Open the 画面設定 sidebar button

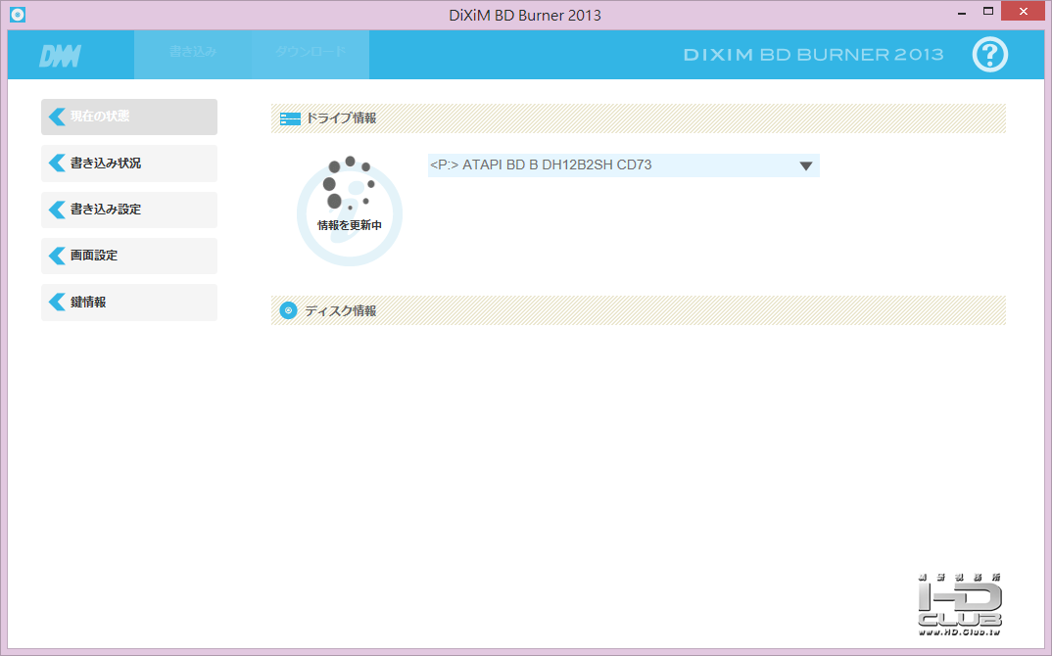click(129, 256)
